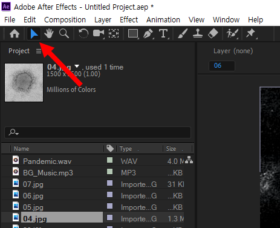Select the 05.jpg file name

click(33, 207)
